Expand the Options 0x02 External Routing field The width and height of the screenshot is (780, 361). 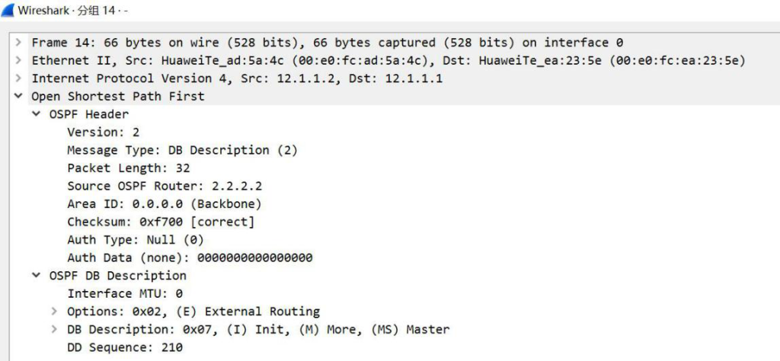click(54, 311)
